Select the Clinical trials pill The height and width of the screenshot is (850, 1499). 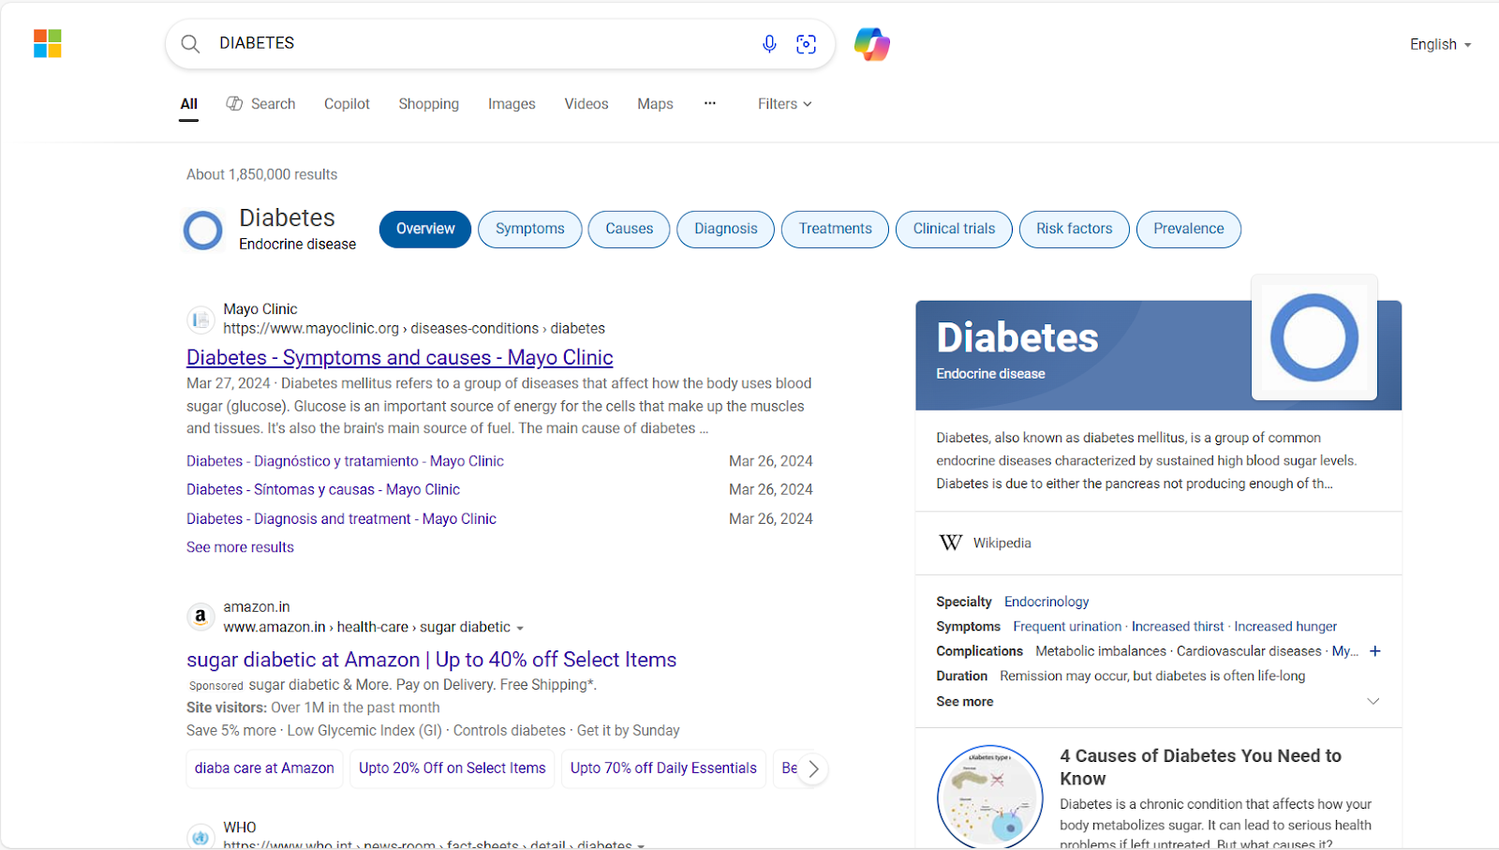[x=954, y=230]
